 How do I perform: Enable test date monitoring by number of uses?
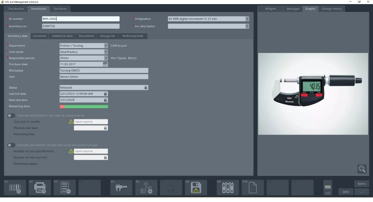tap(11, 145)
